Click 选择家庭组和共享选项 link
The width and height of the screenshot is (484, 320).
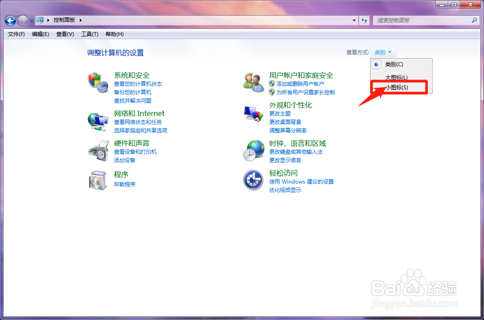coord(141,131)
